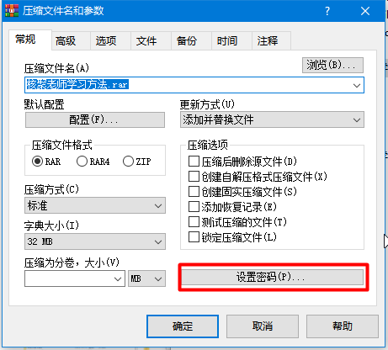This screenshot has height=350, width=388.
Task: Click the 确定 button
Action: [x=183, y=326]
